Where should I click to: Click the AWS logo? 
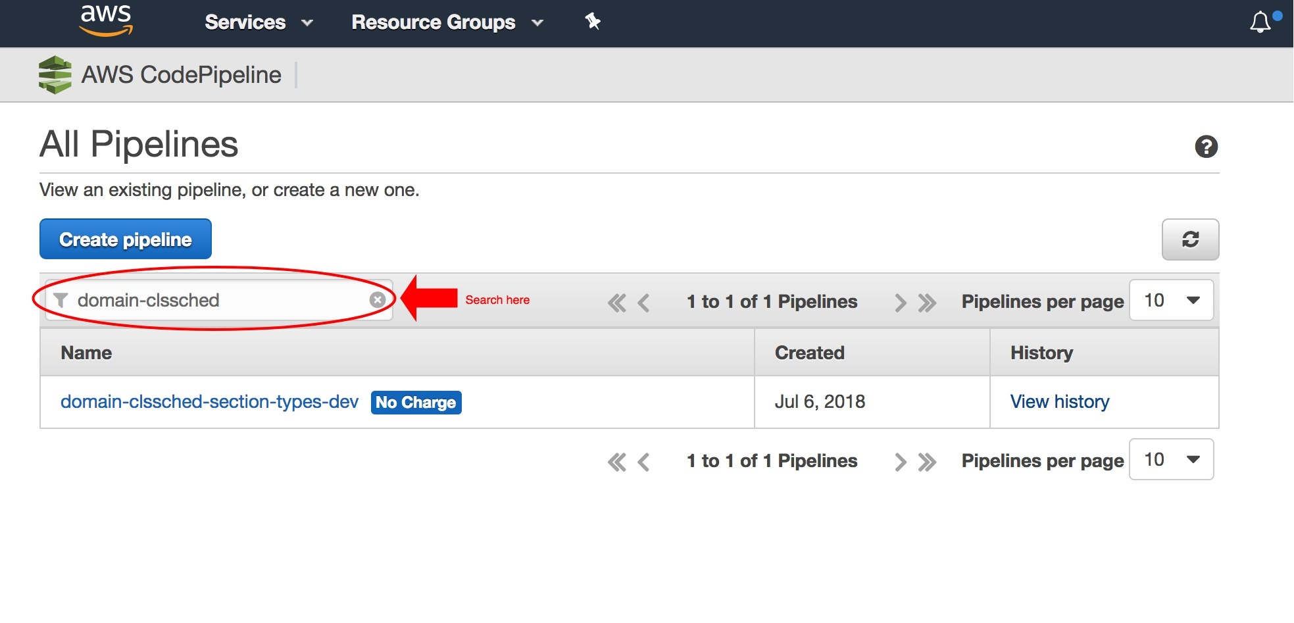coord(106,20)
